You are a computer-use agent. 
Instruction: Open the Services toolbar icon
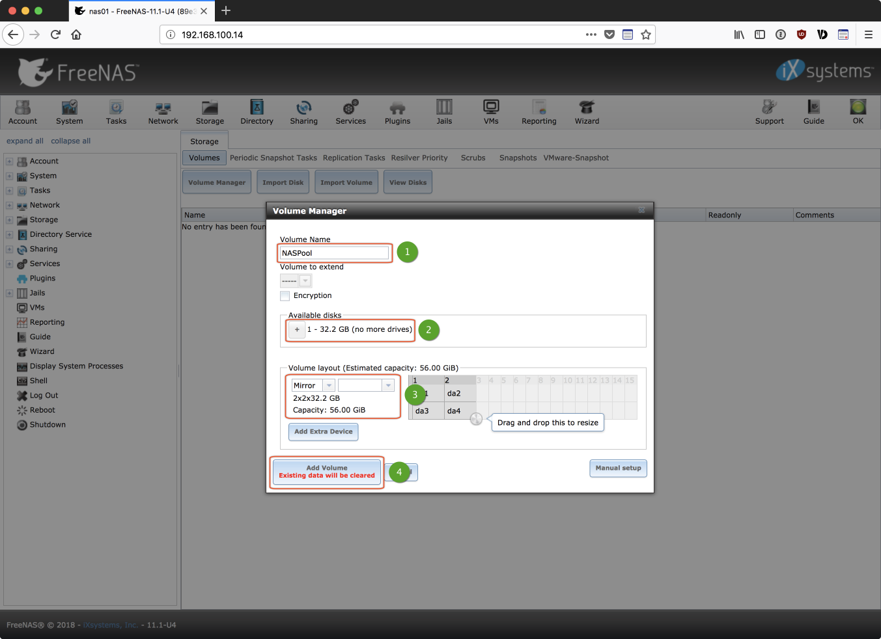(x=350, y=111)
